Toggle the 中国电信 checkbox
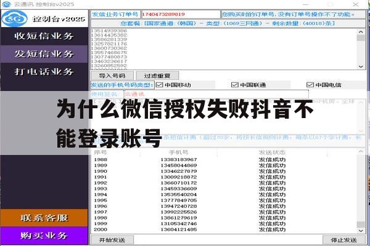 310,85
